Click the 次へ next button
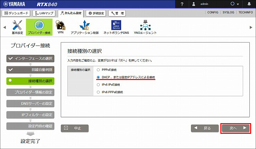The image size is (256, 149). pyautogui.click(x=236, y=128)
